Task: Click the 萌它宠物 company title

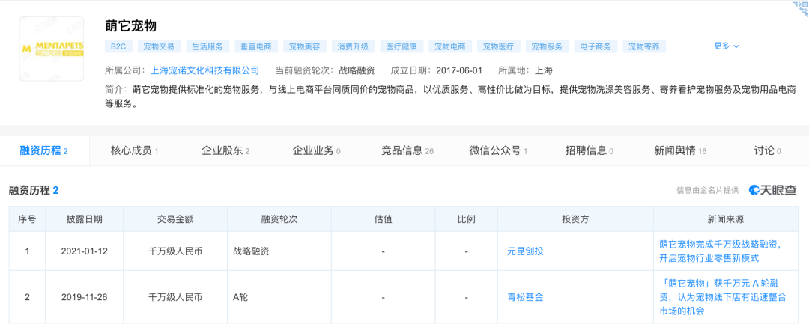Action: click(x=130, y=25)
